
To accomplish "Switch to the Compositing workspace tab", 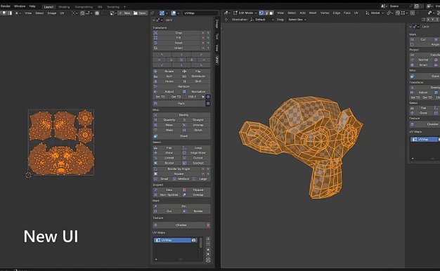I will click(84, 7).
